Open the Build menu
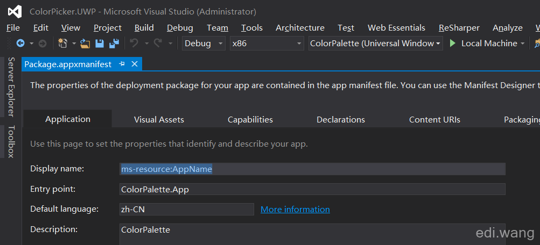This screenshot has height=245, width=540. tap(144, 28)
